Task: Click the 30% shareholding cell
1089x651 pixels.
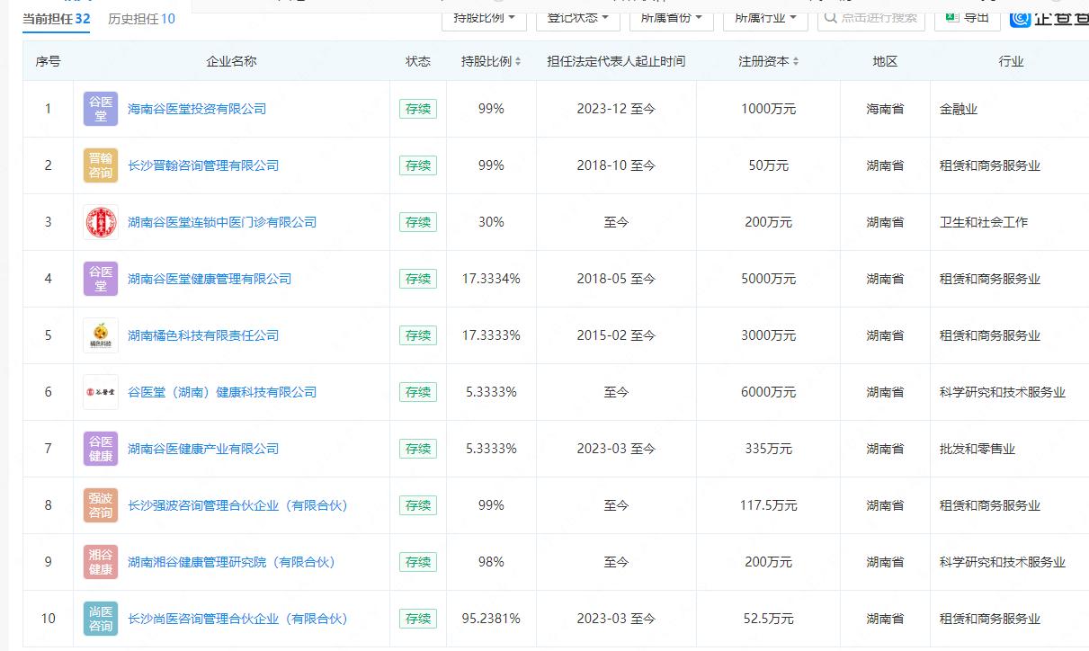Action: [x=491, y=222]
